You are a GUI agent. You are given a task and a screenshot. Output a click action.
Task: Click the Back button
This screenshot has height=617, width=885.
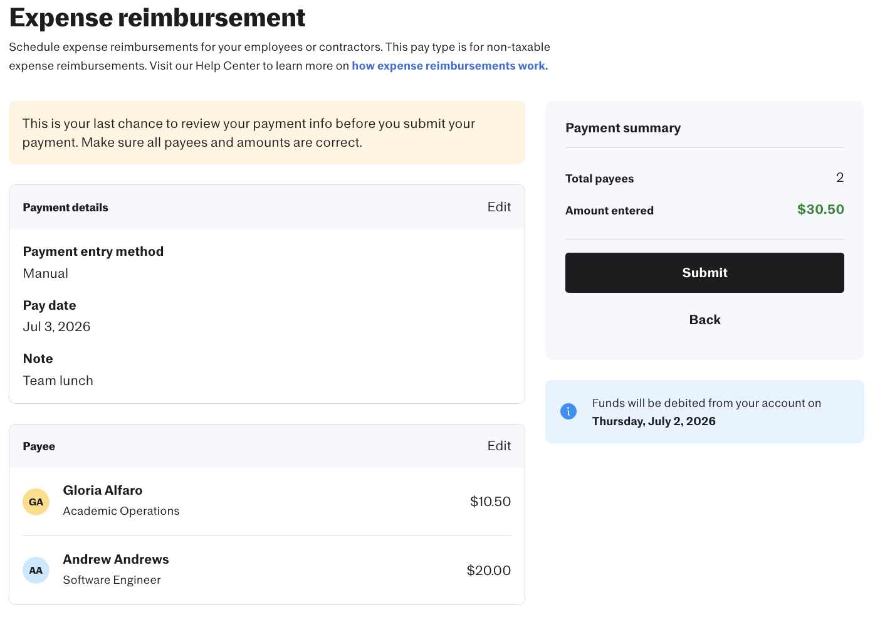pyautogui.click(x=704, y=320)
